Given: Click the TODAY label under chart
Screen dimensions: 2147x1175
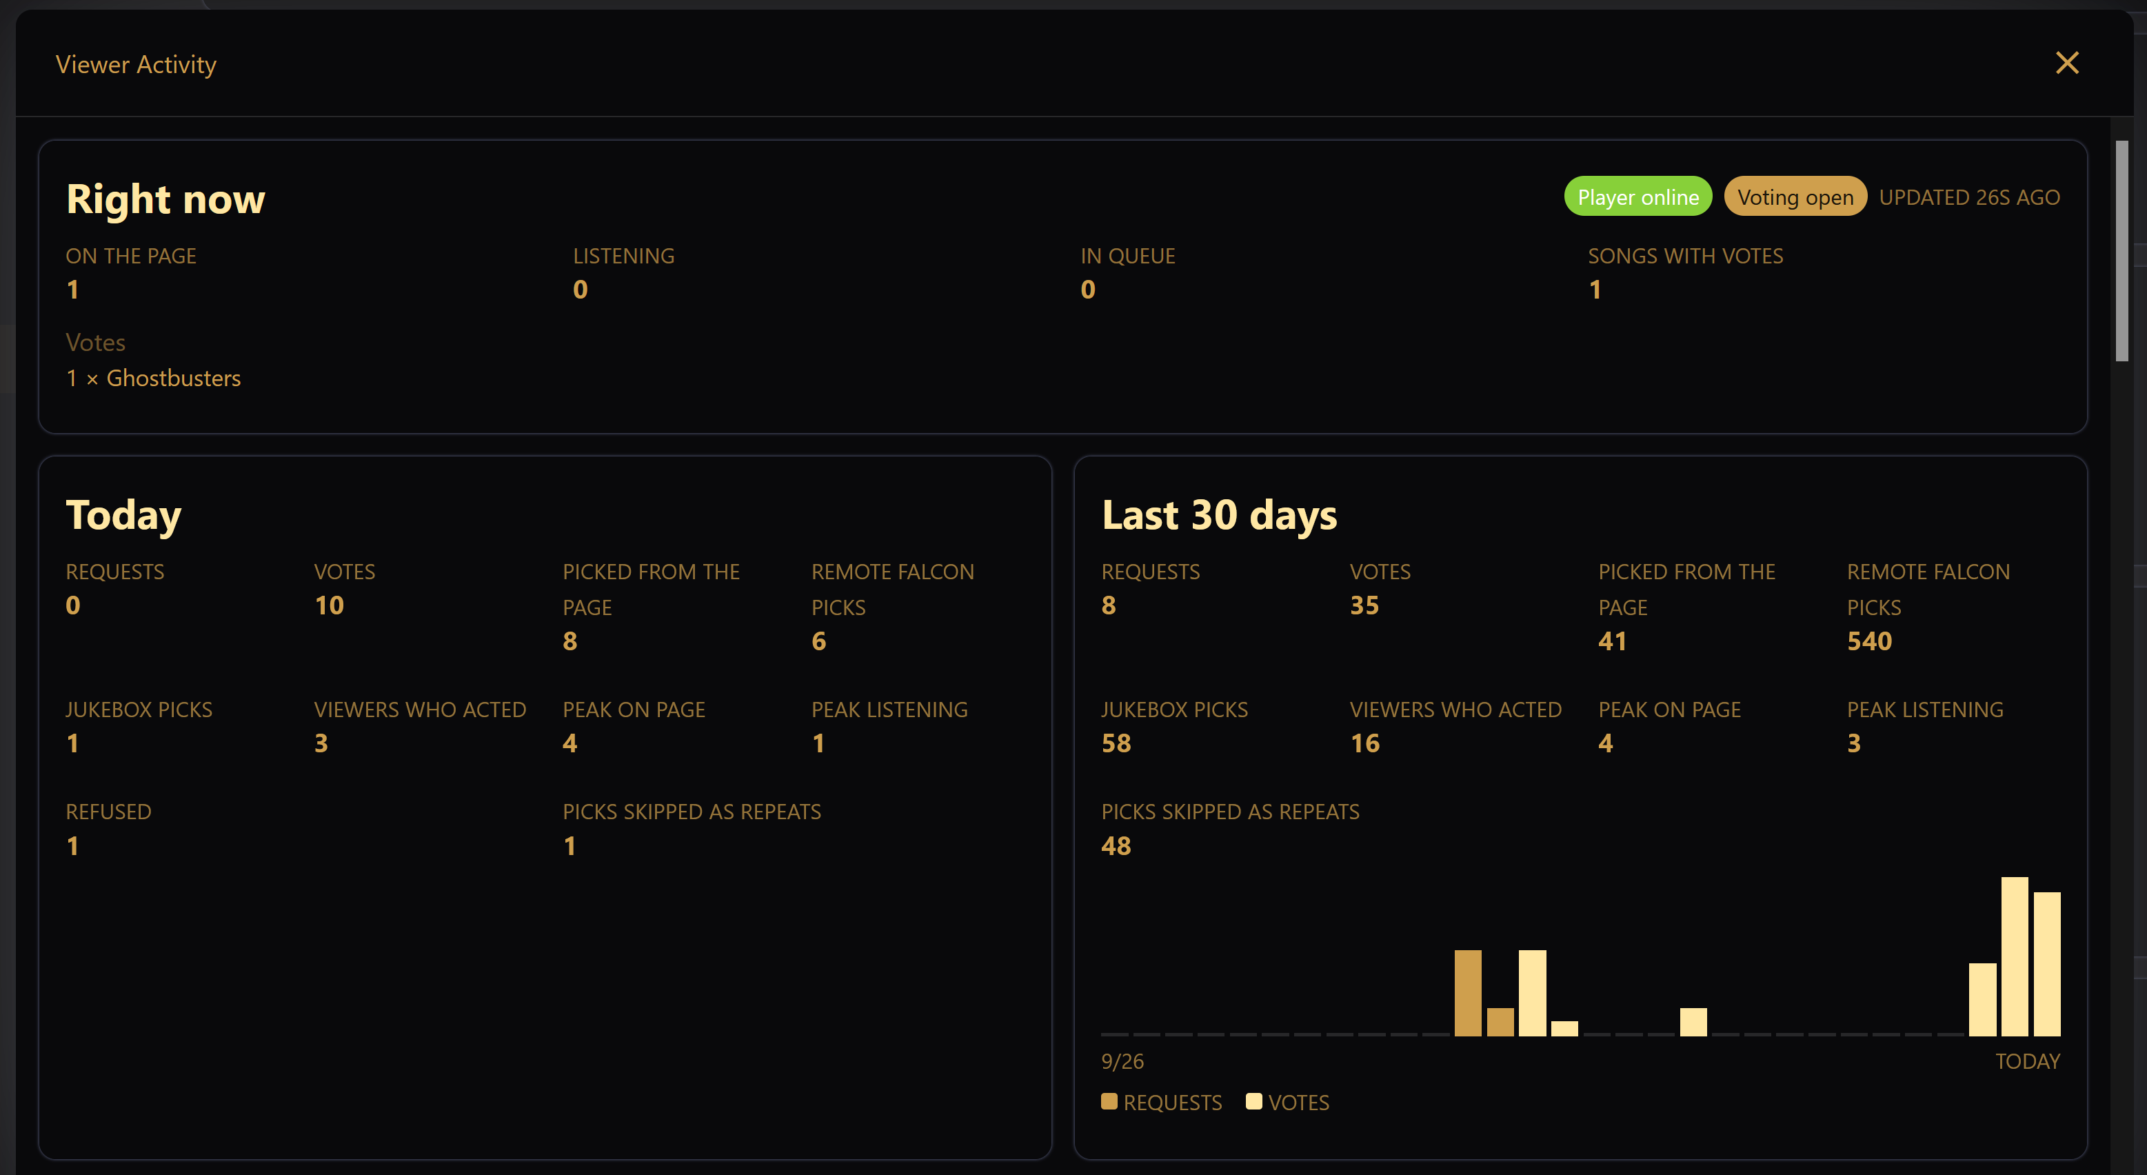Looking at the screenshot, I should click(x=2027, y=1061).
